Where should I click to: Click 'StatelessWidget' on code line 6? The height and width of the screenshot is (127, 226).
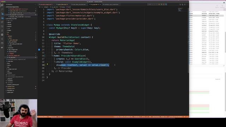80,25
